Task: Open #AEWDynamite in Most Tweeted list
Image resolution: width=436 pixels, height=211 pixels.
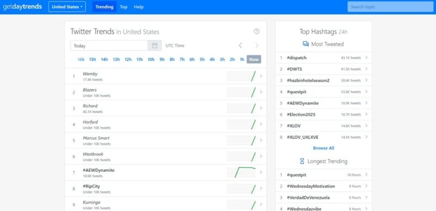Action: click(x=302, y=103)
